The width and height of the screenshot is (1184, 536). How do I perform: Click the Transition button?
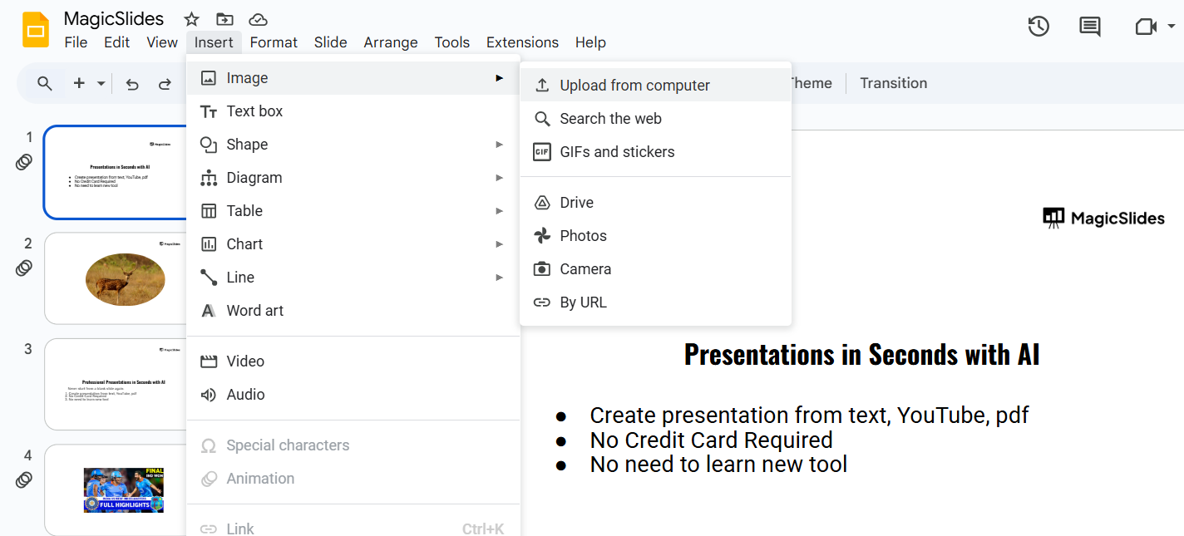pos(893,83)
